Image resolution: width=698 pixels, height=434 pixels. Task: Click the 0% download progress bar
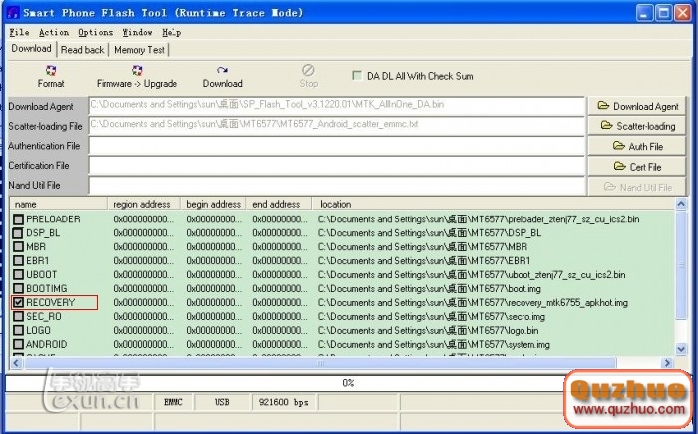point(348,382)
